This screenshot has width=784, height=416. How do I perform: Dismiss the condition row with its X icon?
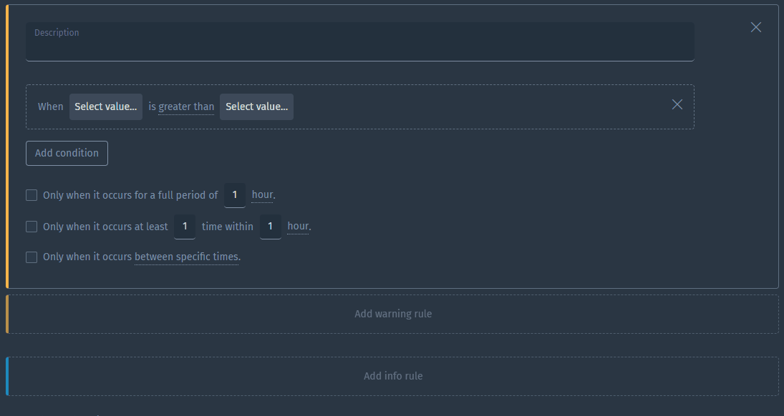(677, 104)
